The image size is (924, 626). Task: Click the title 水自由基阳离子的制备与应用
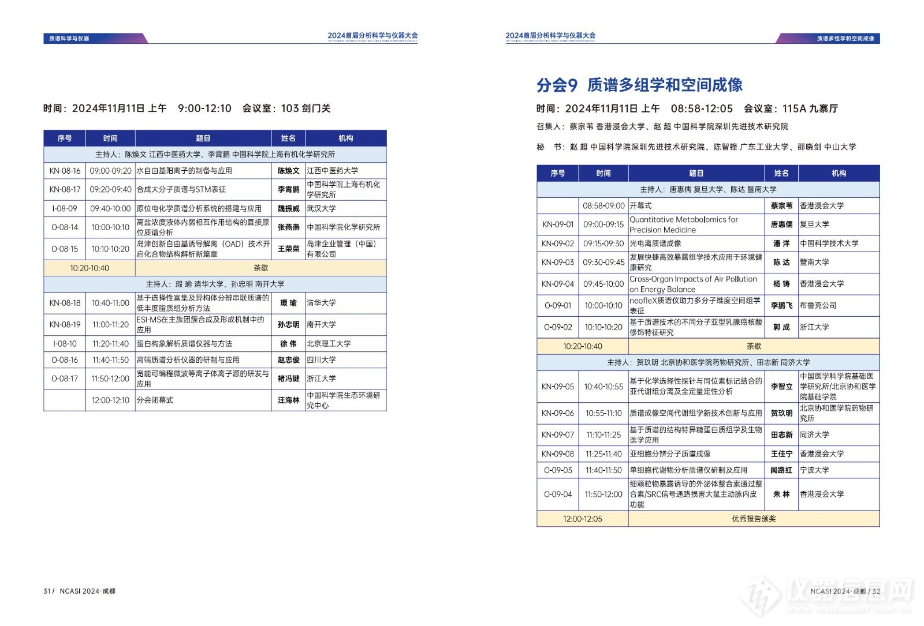pos(184,171)
